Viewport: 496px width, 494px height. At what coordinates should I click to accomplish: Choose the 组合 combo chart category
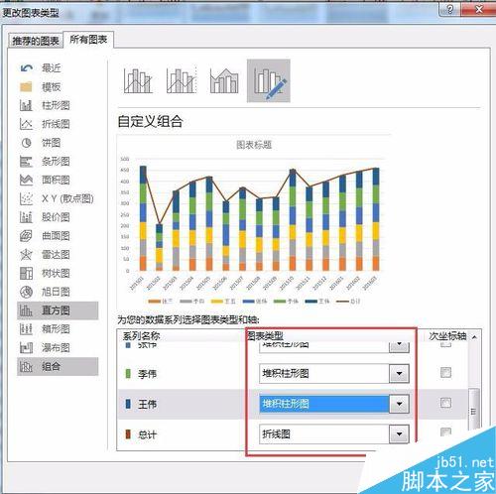pos(58,366)
